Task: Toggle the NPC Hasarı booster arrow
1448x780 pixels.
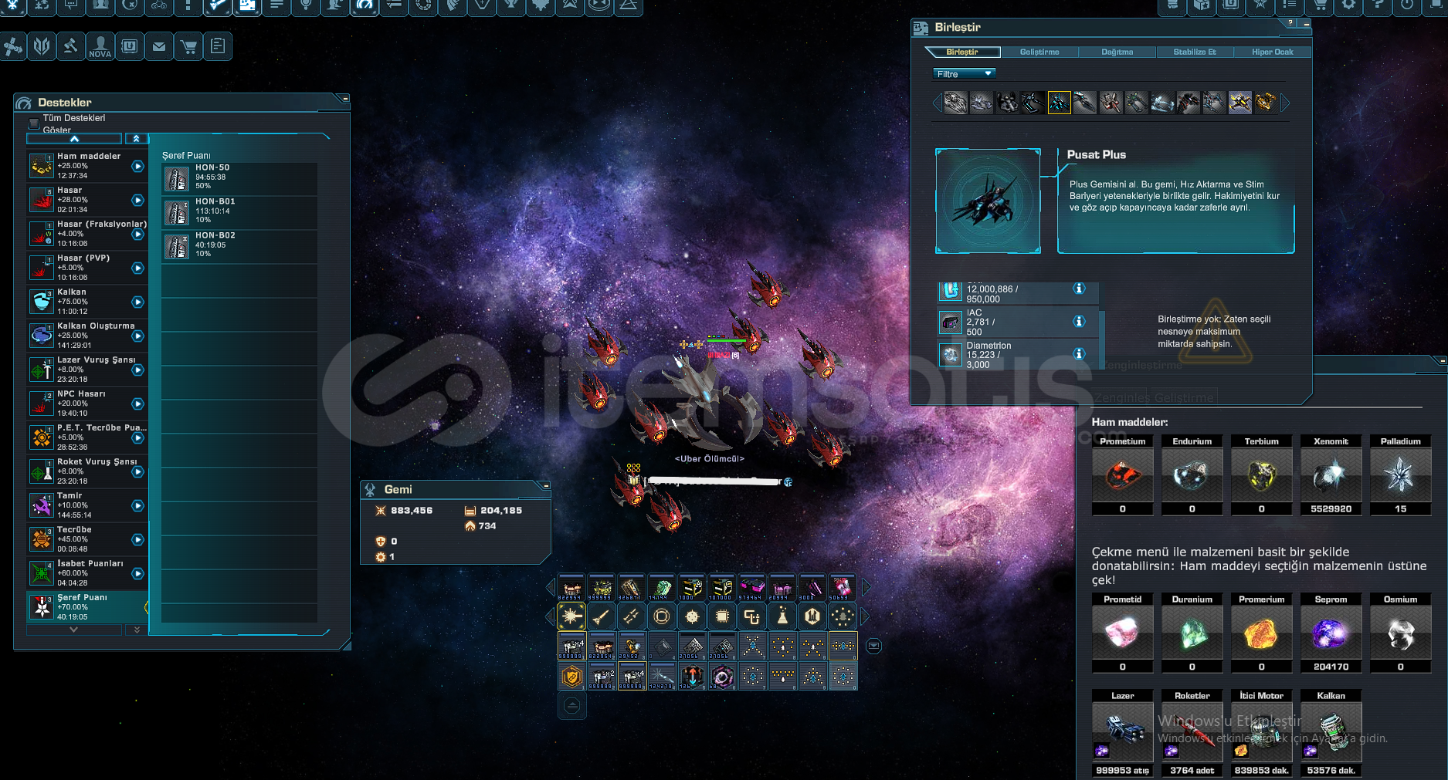Action: (x=137, y=404)
